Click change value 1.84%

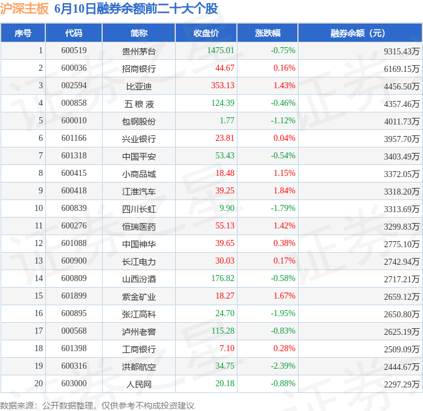285,191
